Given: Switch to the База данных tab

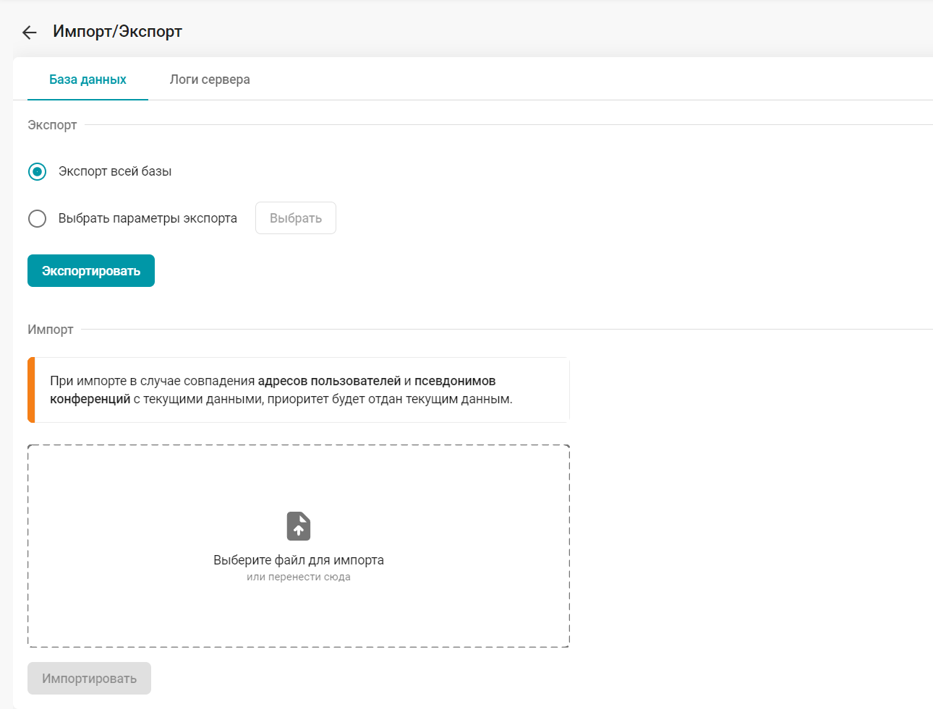Looking at the screenshot, I should (x=88, y=80).
